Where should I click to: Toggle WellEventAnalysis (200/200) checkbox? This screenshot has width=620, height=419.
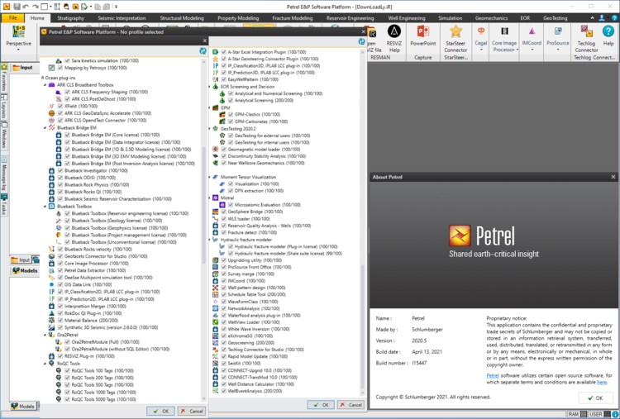coord(224,391)
